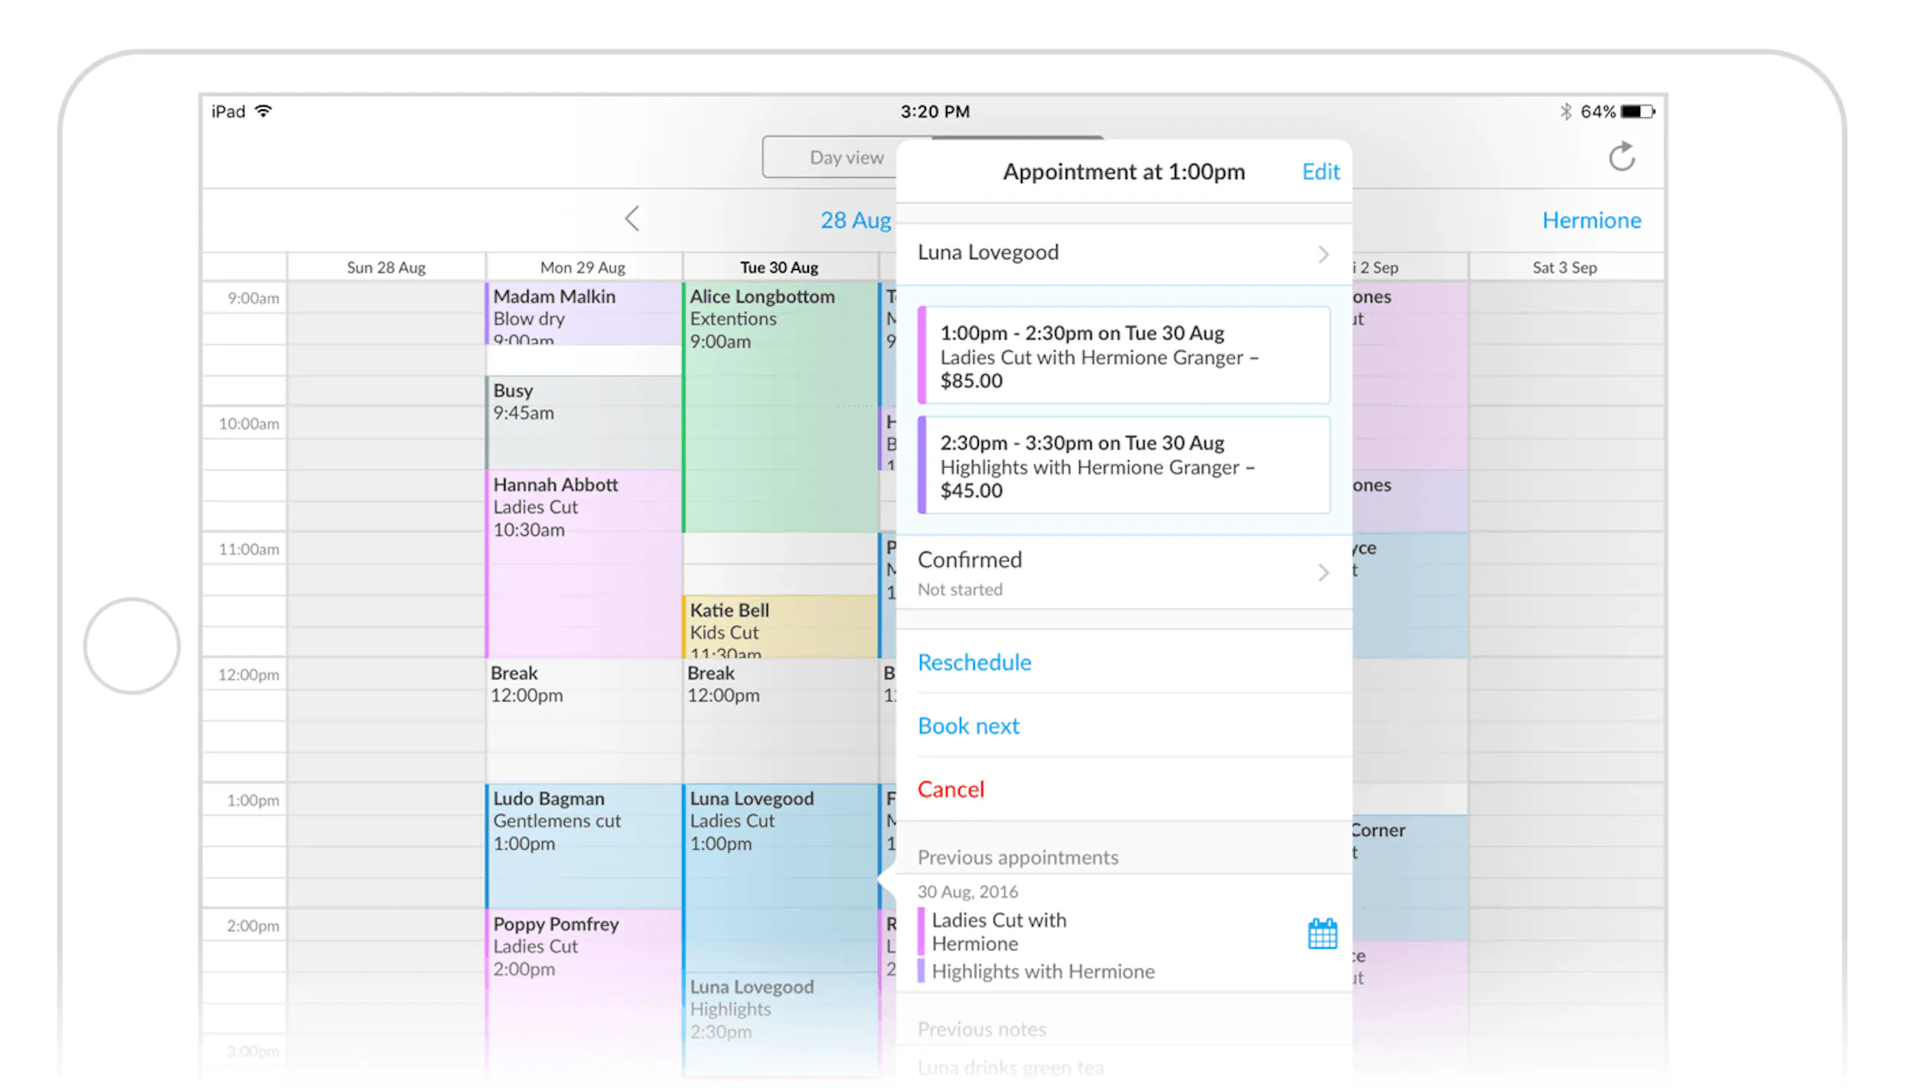Image resolution: width=1905 pixels, height=1088 pixels.
Task: Tap the Wi-Fi status icon
Action: 263,111
